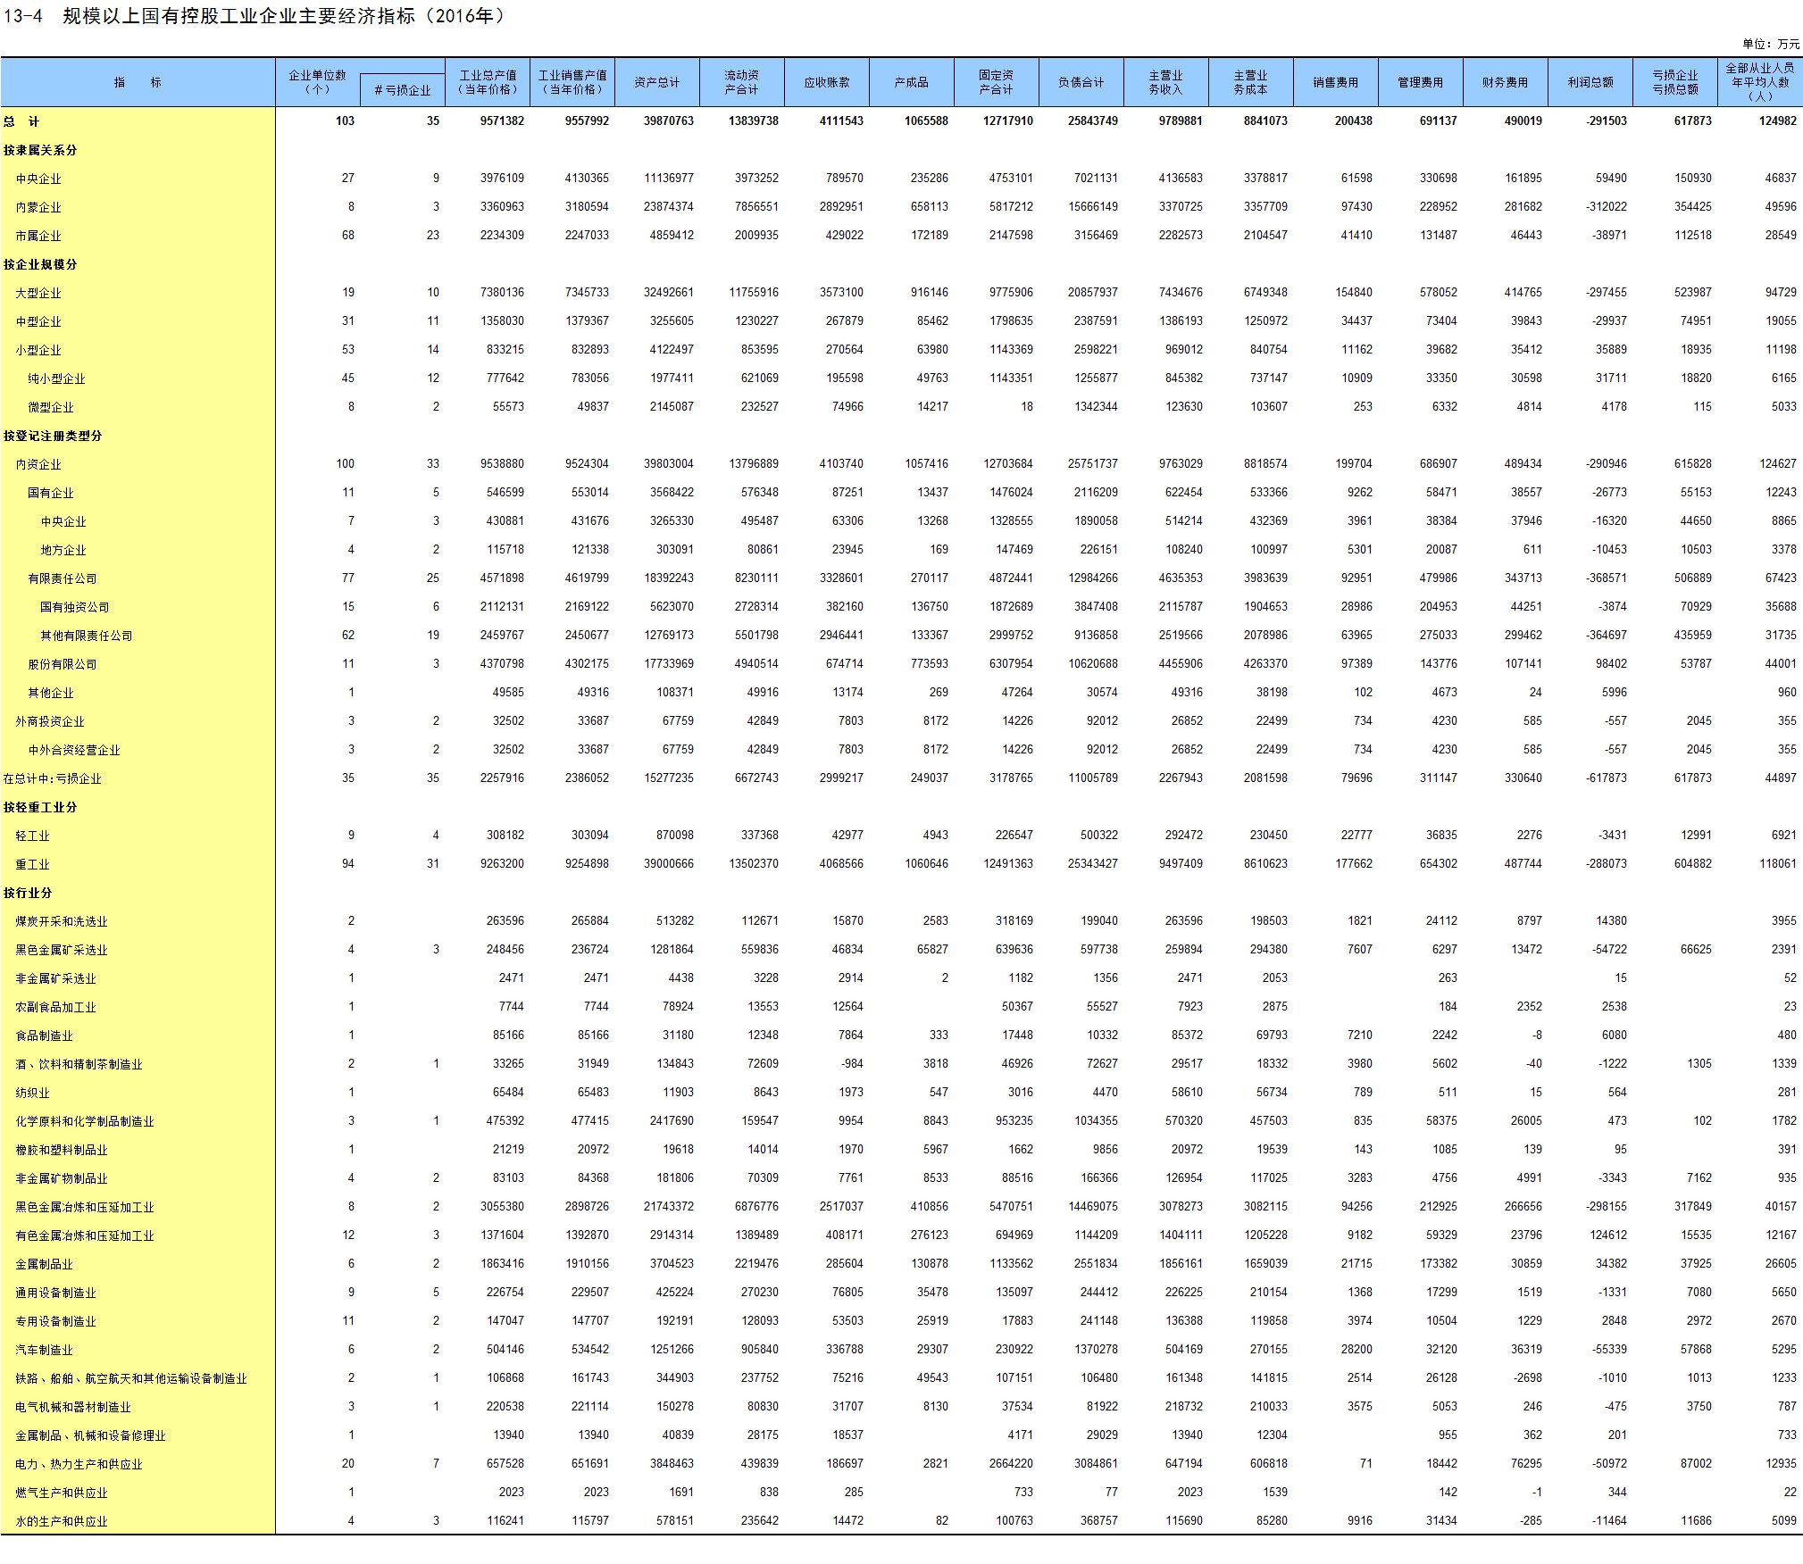The height and width of the screenshot is (1564, 1803).
Task: Select the 有限责任公司 row label
Action: pos(62,578)
